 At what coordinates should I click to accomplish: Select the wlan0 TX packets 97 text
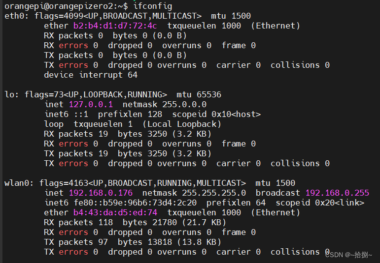tap(76, 242)
